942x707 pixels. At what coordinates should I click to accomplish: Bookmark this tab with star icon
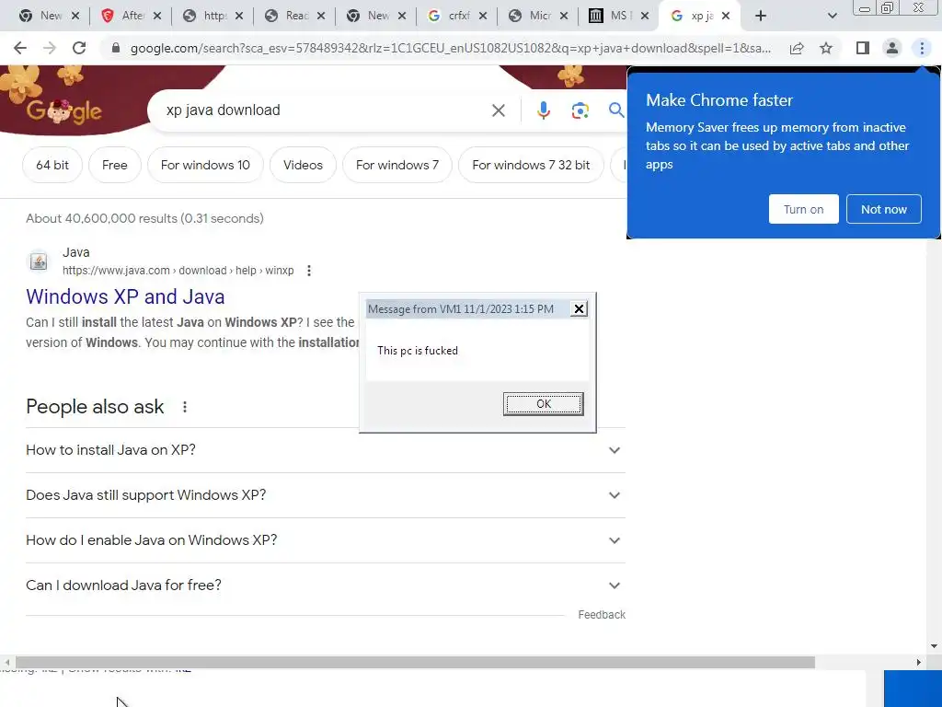pyautogui.click(x=826, y=48)
